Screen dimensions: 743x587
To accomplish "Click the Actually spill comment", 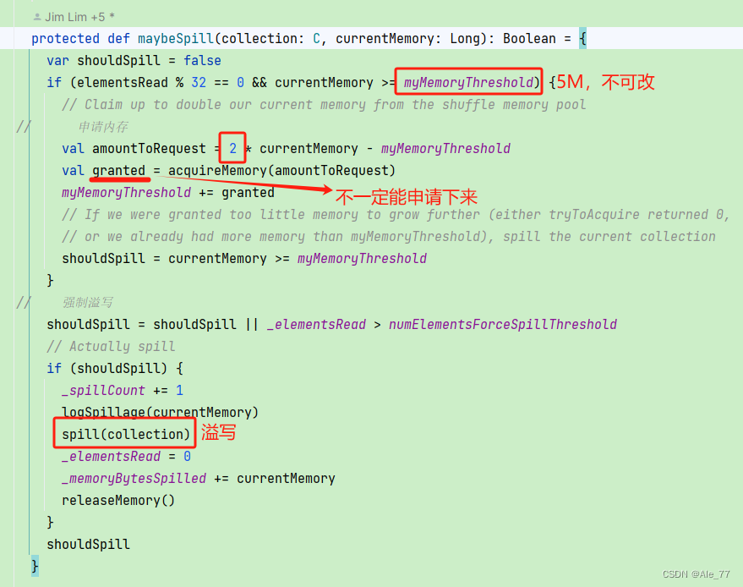I will pyautogui.click(x=111, y=347).
